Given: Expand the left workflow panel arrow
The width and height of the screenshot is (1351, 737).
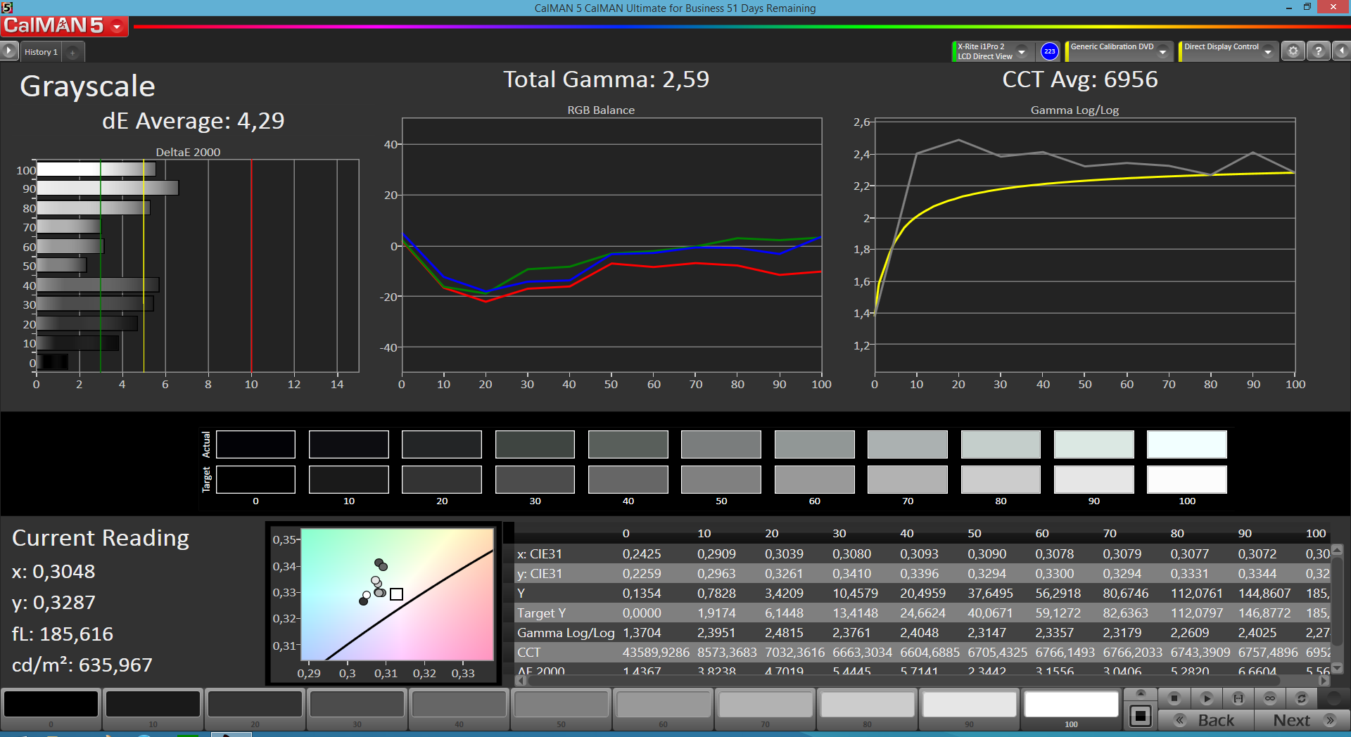Looking at the screenshot, I should coord(9,51).
